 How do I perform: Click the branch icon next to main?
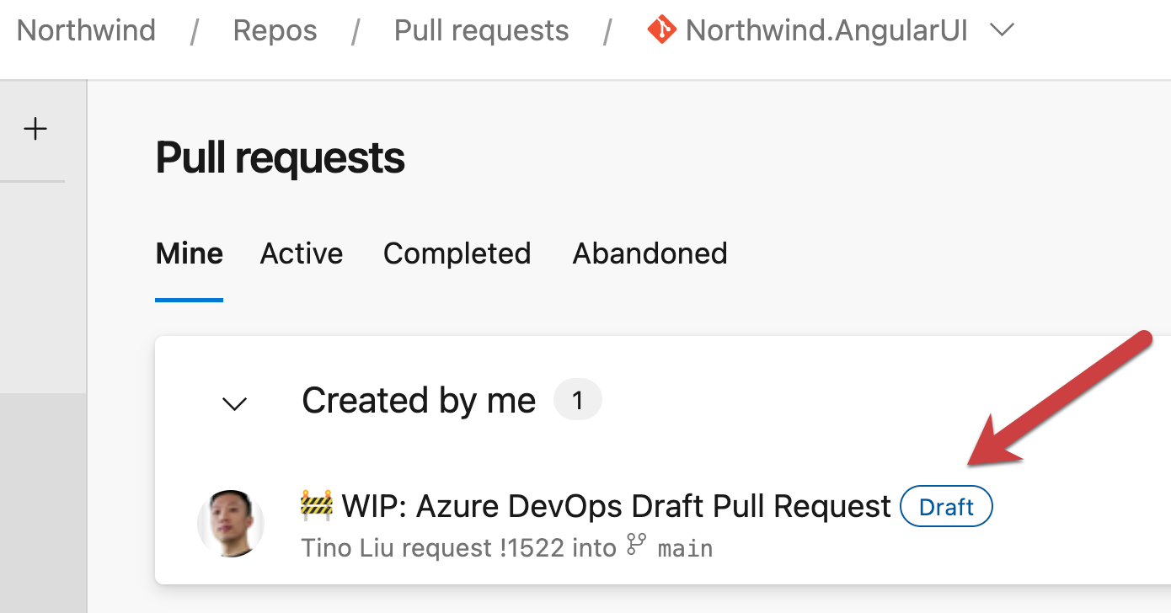click(635, 547)
